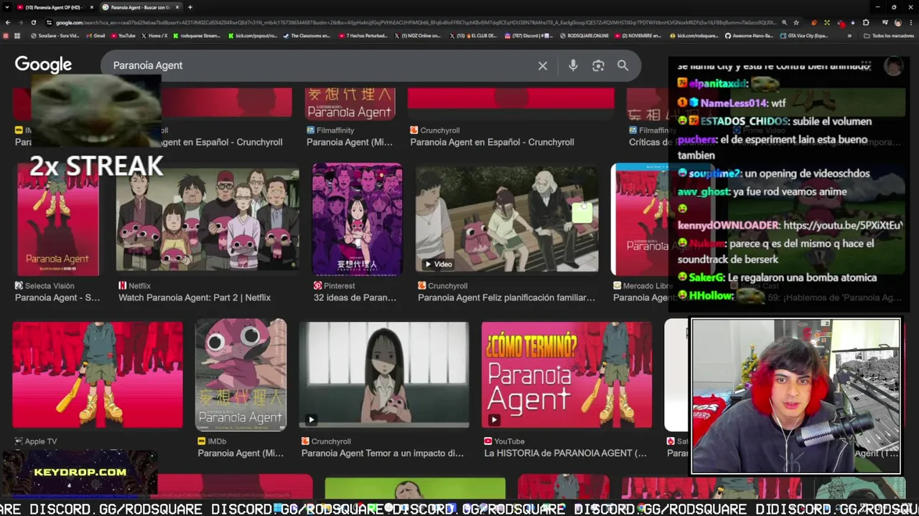The width and height of the screenshot is (919, 516).
Task: Open Gmail bookmark
Action: click(95, 36)
